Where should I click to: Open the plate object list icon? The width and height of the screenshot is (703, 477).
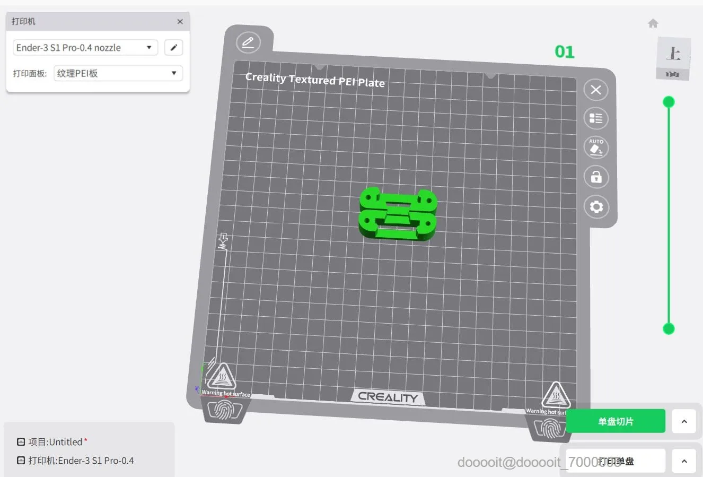(x=596, y=118)
